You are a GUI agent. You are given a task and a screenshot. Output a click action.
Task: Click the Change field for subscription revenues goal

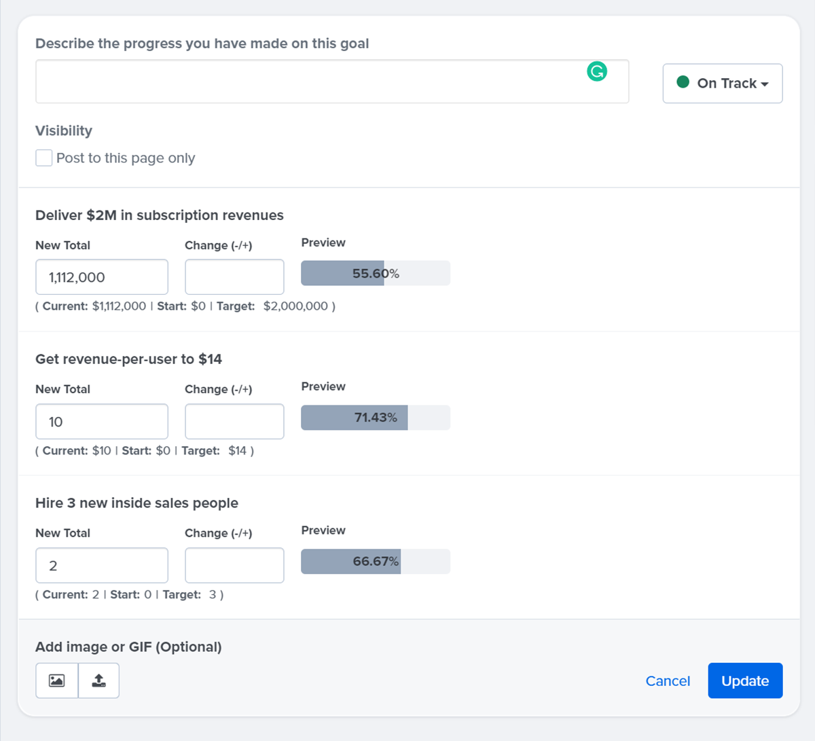point(234,276)
